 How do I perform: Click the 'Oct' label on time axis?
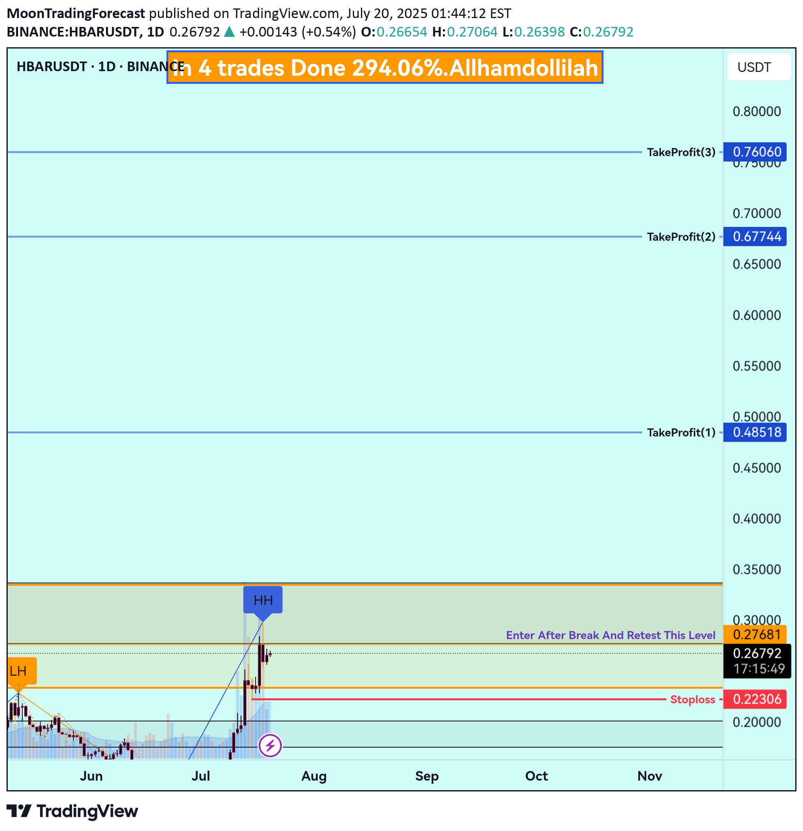click(537, 776)
